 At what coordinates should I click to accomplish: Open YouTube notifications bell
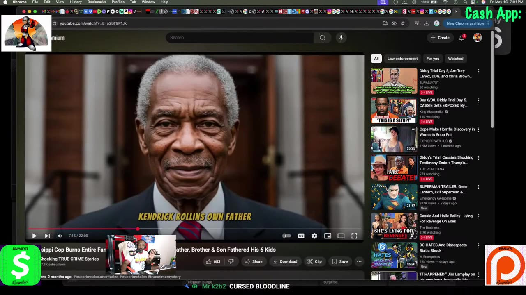click(462, 38)
